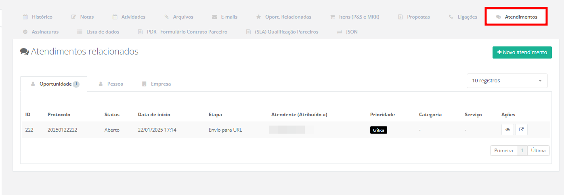Click the Novo atendimento button
564x195 pixels.
(522, 52)
